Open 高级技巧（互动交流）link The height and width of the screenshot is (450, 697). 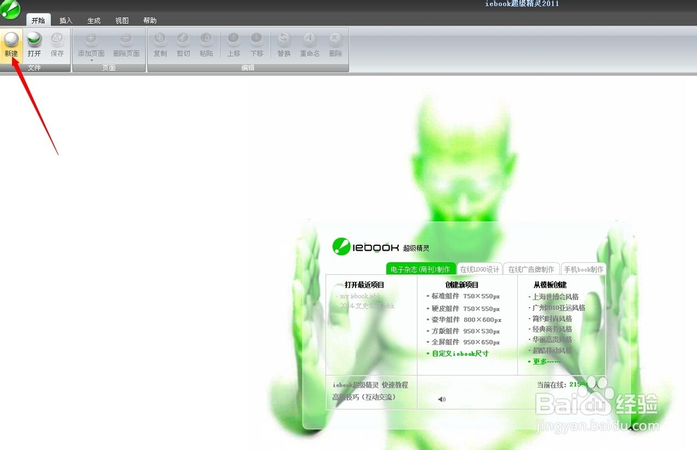pos(364,396)
